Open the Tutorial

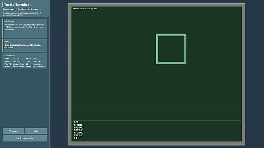tap(13, 131)
